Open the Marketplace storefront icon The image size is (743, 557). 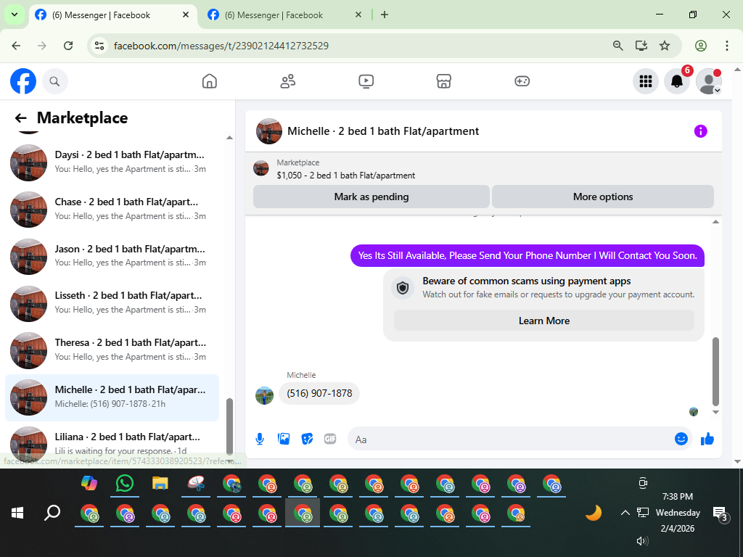(443, 81)
